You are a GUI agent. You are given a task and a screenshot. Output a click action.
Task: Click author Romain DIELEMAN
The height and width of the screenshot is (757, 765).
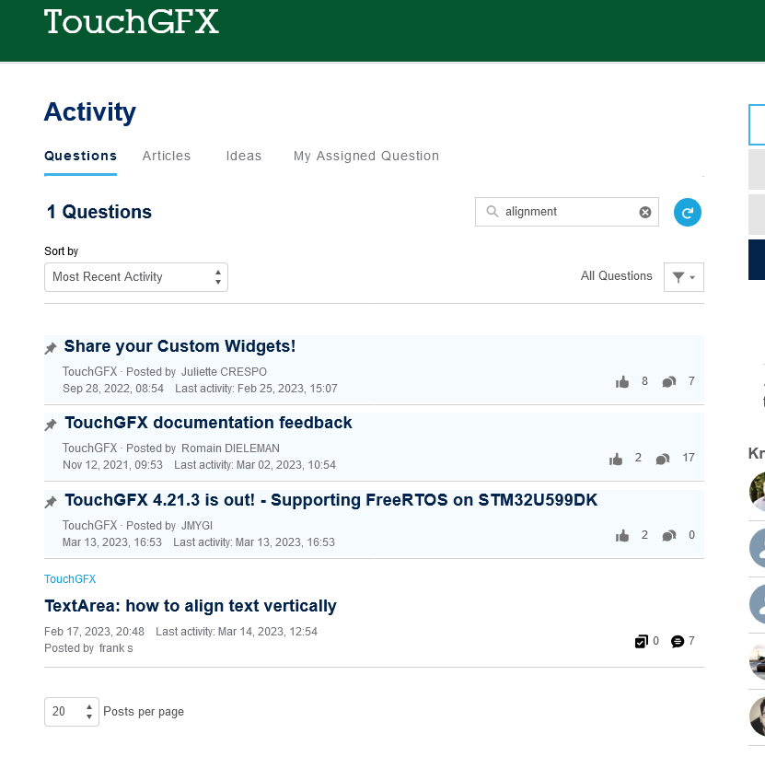(230, 448)
